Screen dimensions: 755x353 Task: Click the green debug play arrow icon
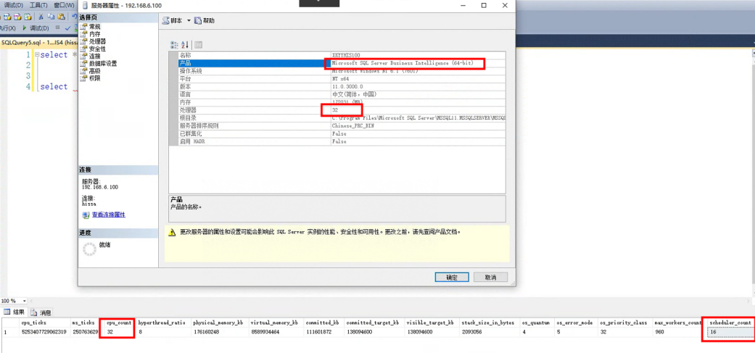click(25, 28)
